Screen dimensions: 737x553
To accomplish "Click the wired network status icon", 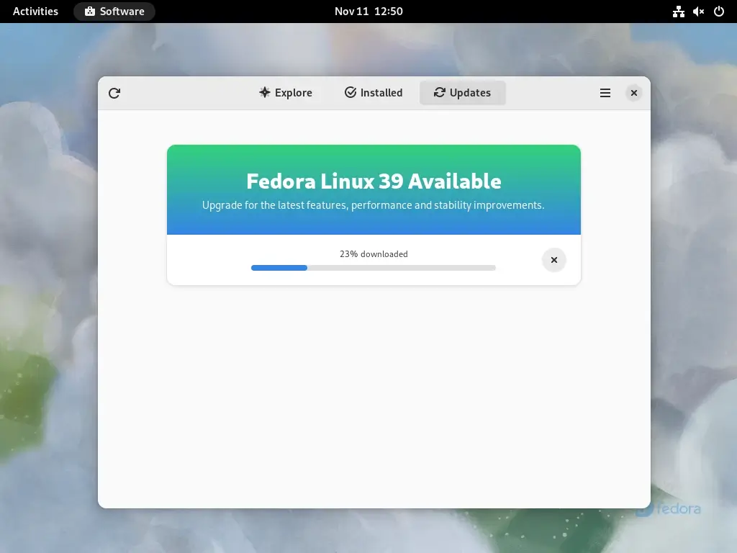I will [678, 12].
